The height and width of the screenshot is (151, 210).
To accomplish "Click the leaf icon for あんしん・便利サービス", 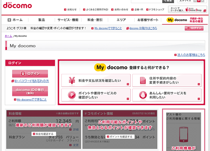I will coord(143,95).
